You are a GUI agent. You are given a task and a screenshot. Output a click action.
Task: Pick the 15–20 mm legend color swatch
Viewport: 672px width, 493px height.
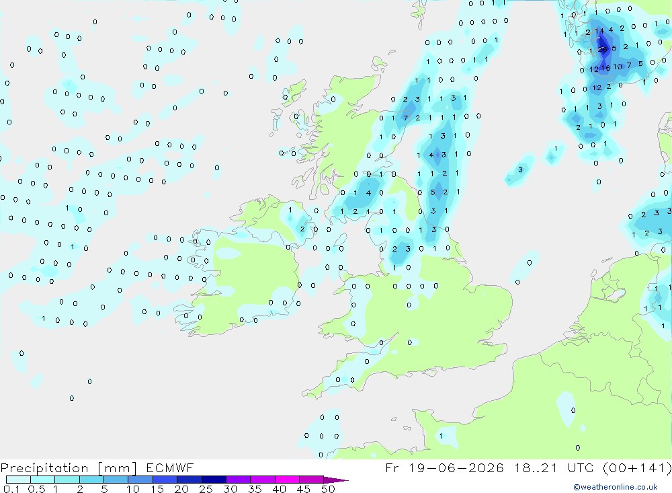pyautogui.click(x=165, y=480)
